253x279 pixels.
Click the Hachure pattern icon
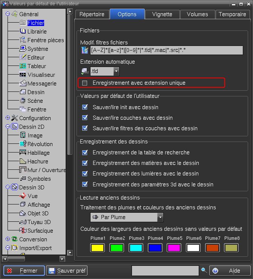[23, 162]
